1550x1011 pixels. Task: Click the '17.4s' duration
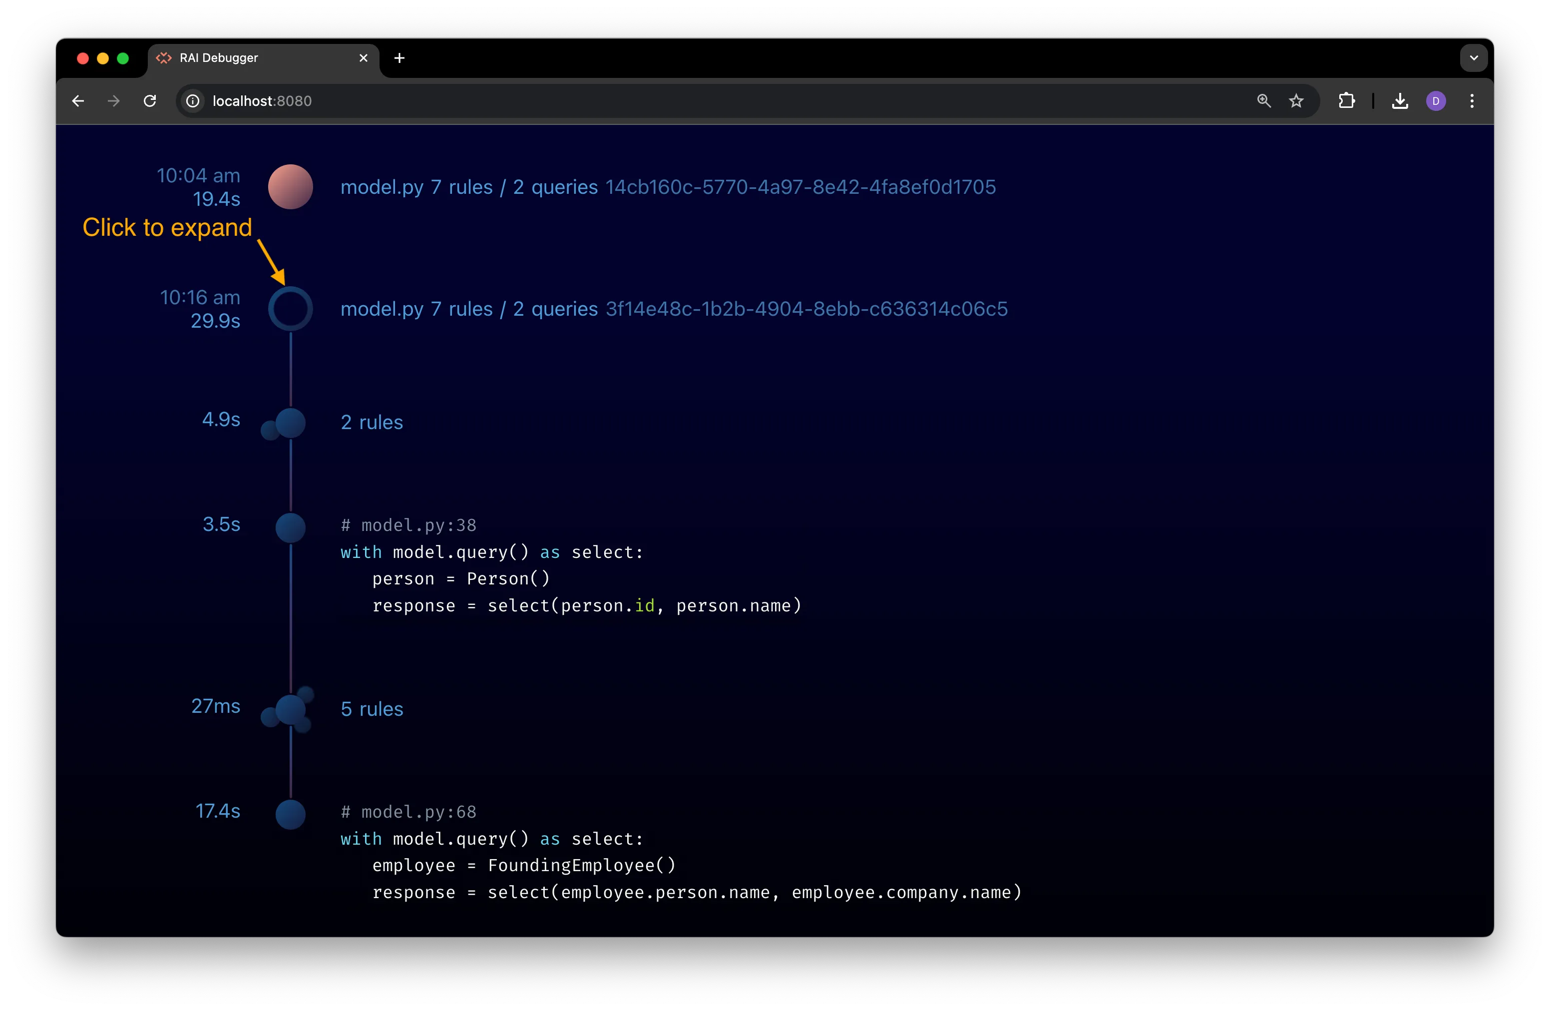tap(218, 811)
